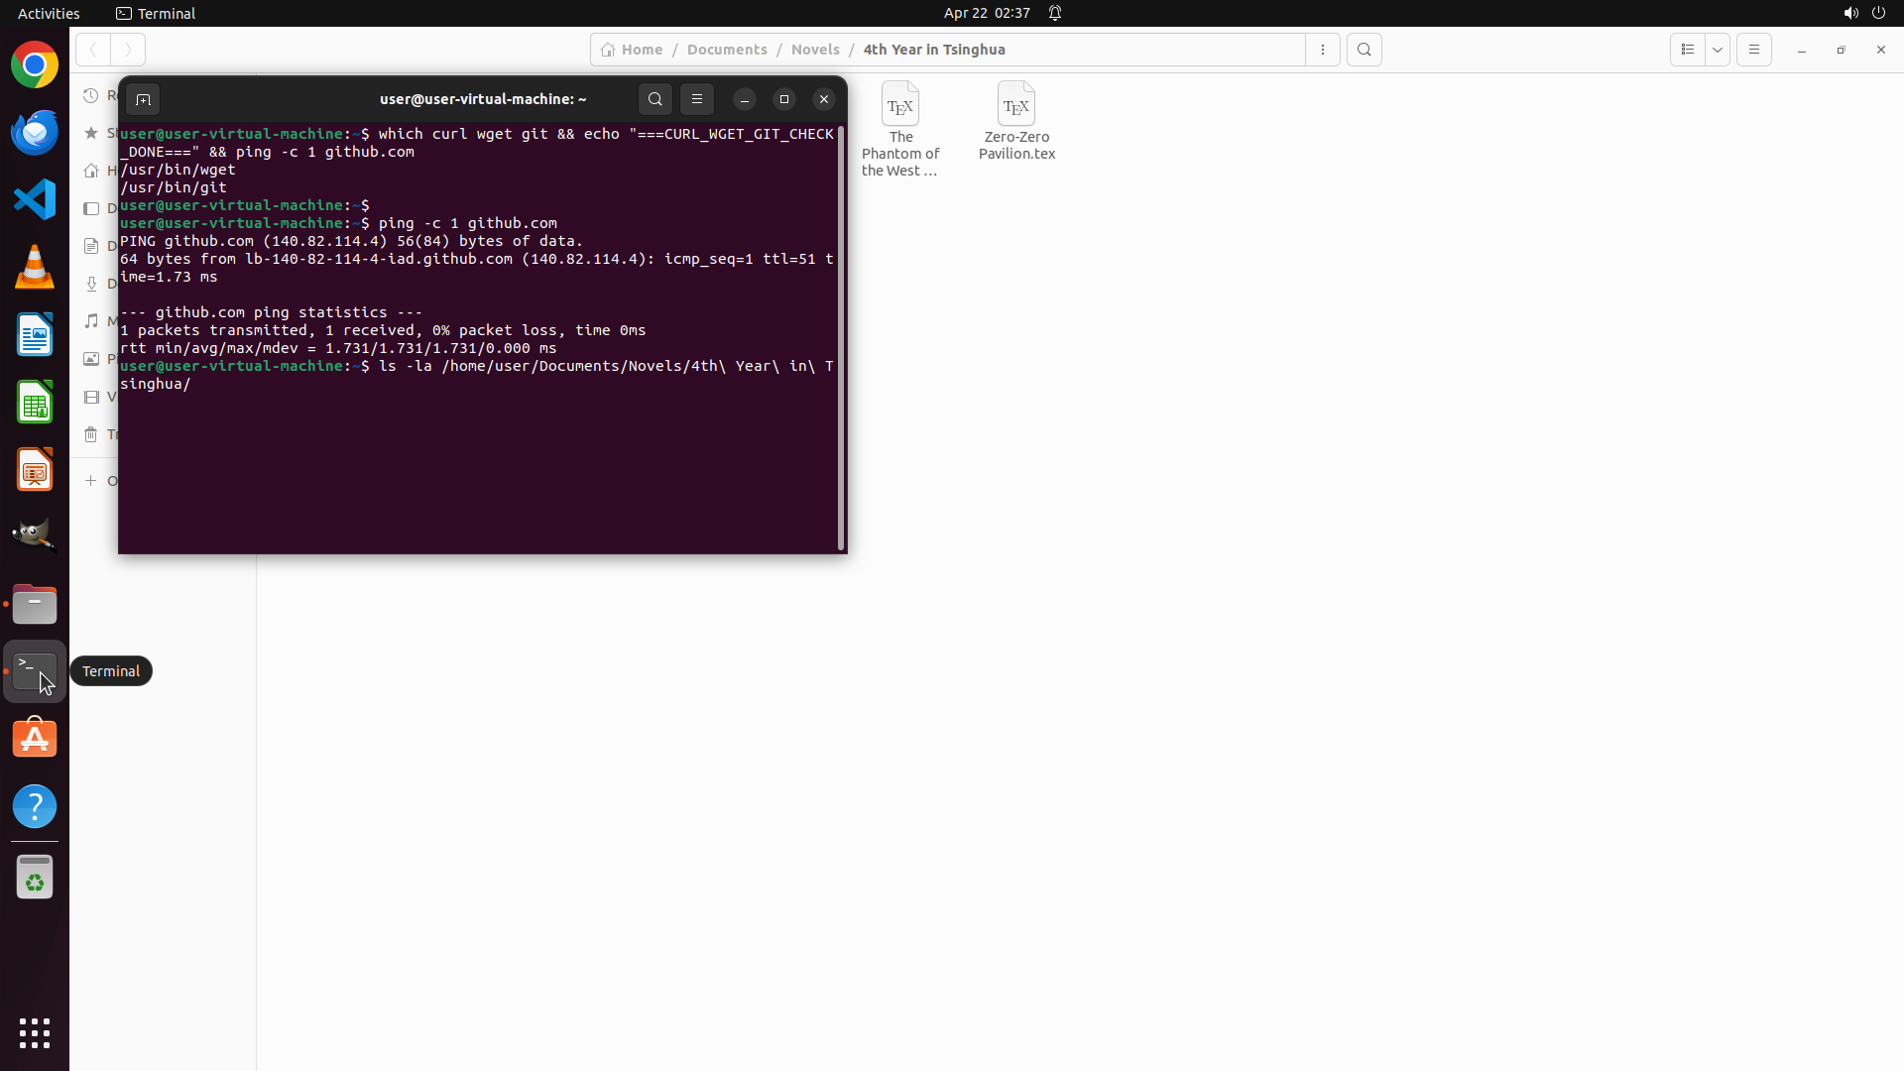Open VLC media player from the dock
The height and width of the screenshot is (1071, 1904).
click(x=35, y=268)
